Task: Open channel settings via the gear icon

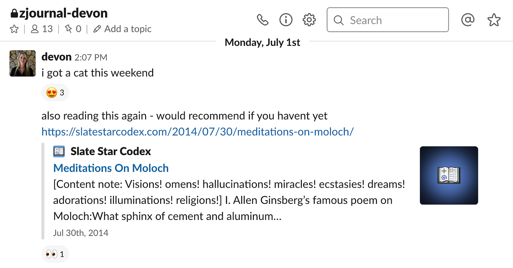Action: [x=309, y=19]
